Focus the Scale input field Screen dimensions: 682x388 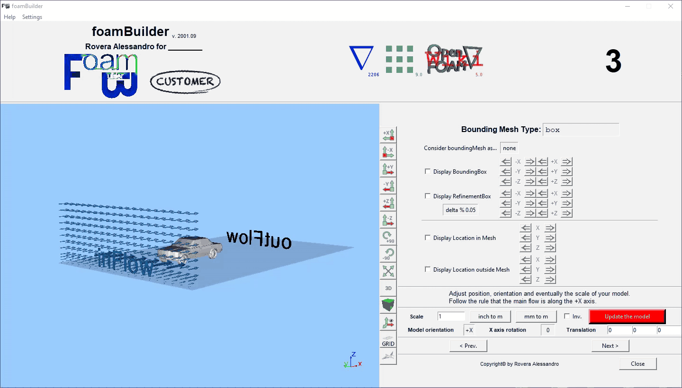pos(451,317)
